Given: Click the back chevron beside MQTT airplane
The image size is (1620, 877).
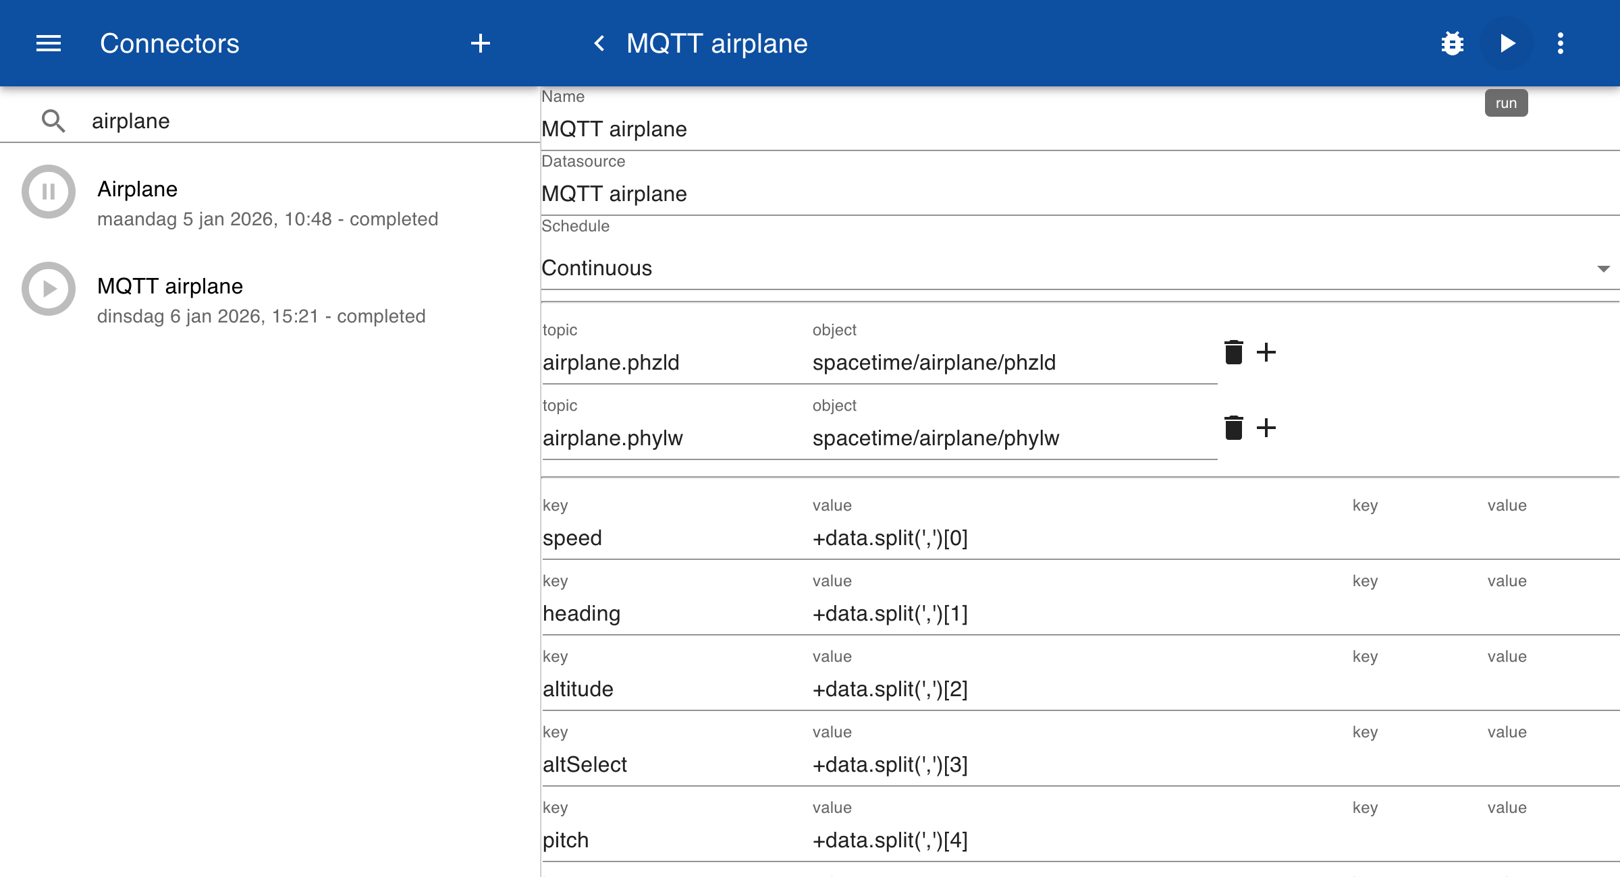Looking at the screenshot, I should pyautogui.click(x=599, y=43).
